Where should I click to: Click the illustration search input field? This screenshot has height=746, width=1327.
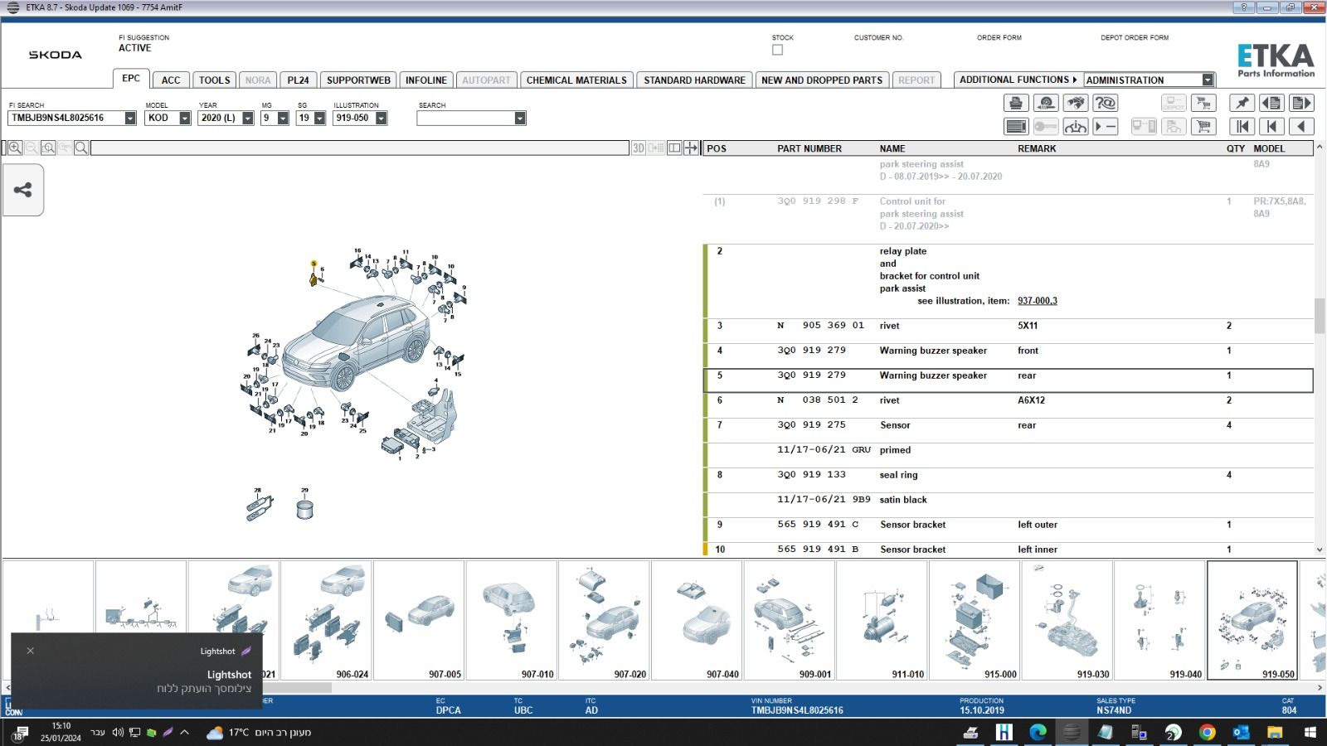[x=359, y=148]
